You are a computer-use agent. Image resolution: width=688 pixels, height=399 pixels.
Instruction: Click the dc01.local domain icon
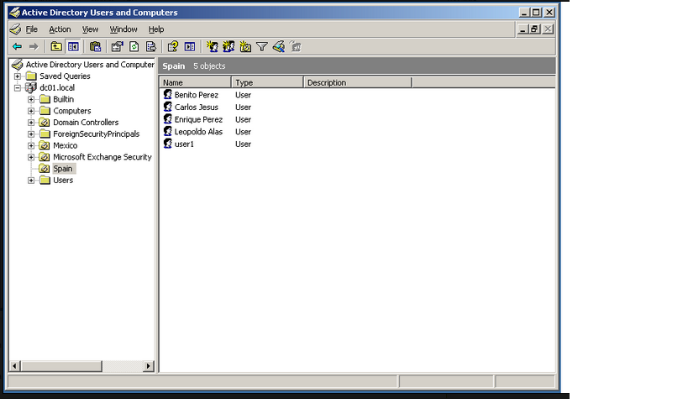click(x=31, y=88)
